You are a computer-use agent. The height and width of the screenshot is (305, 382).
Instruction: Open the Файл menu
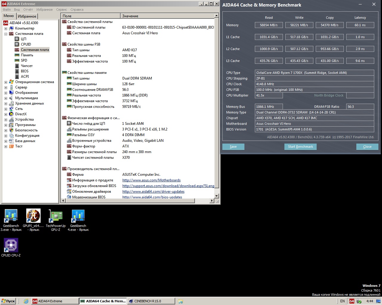coord(7,10)
